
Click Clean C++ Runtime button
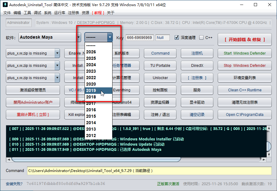tap(245, 90)
